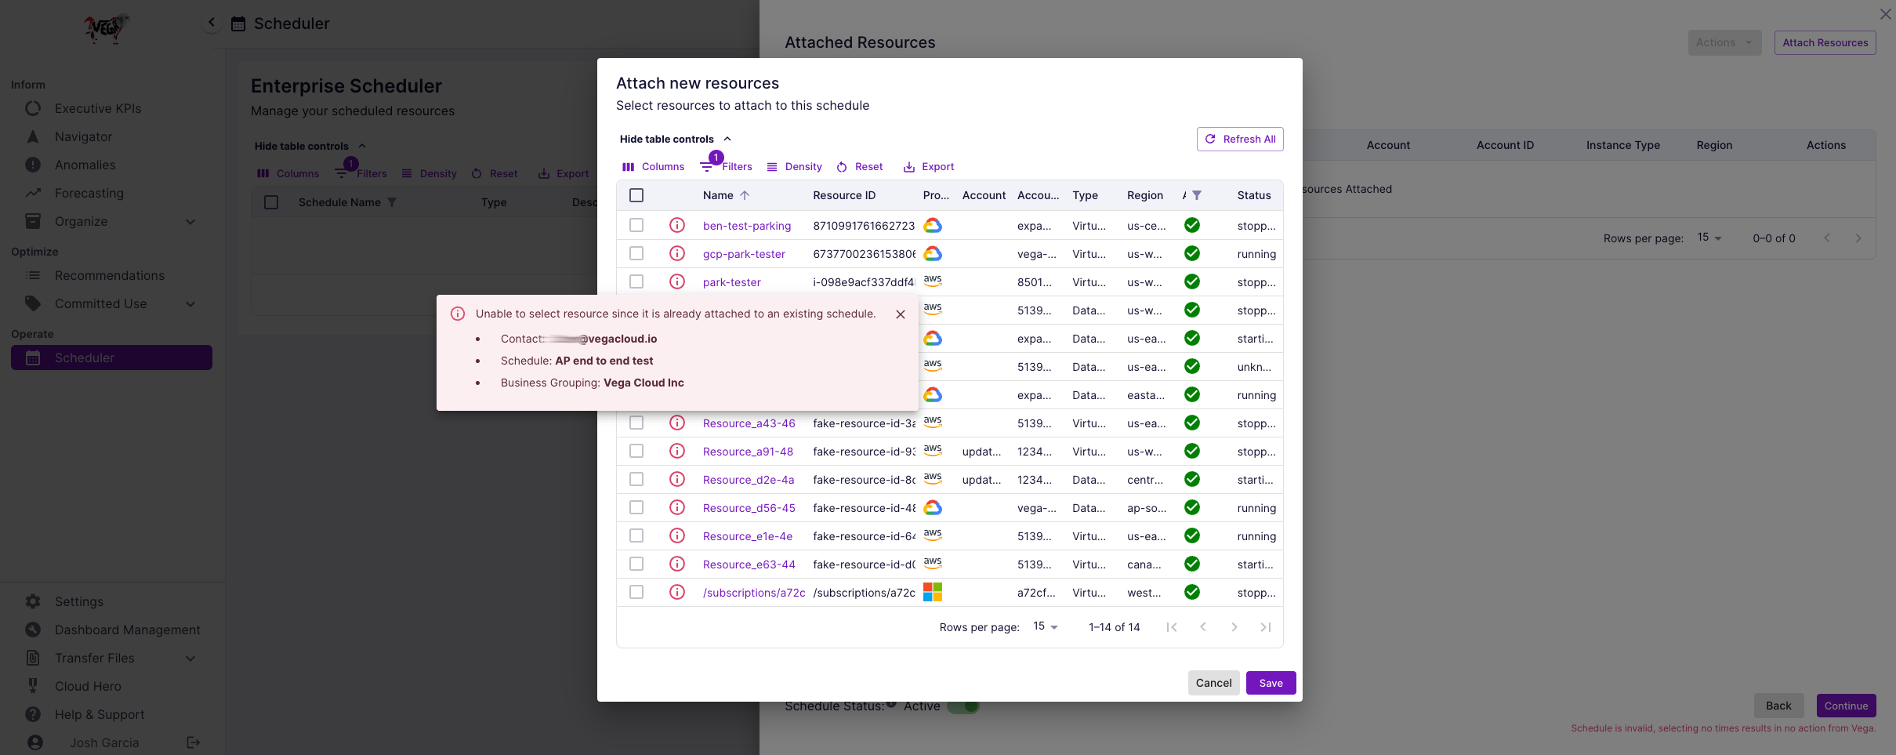The image size is (1896, 755).
Task: Click the Status column header
Action: 1254,195
